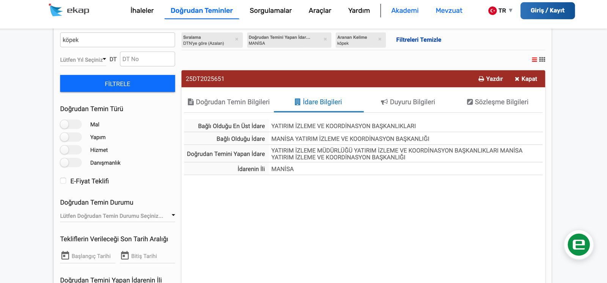This screenshot has height=283, width=607.
Task: Click the DT No input field
Action: coord(147,59)
